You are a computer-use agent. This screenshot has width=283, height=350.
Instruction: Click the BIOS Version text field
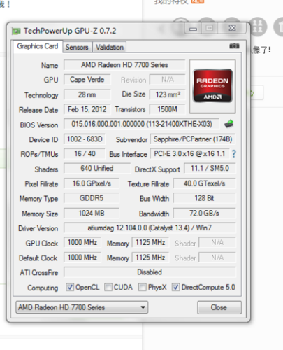[x=142, y=124]
